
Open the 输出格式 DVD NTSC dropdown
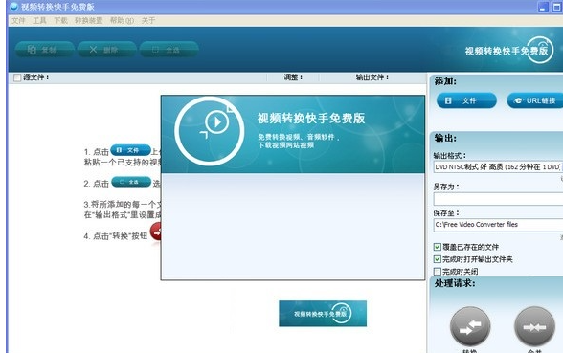click(498, 166)
